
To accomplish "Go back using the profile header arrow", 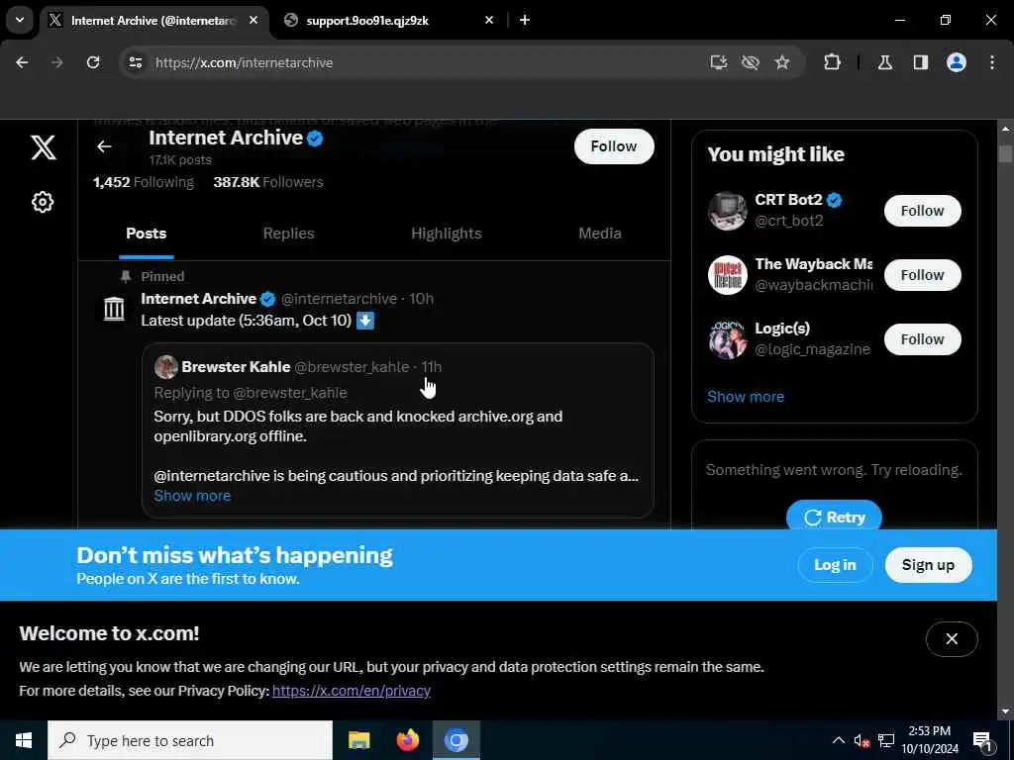I will (104, 146).
